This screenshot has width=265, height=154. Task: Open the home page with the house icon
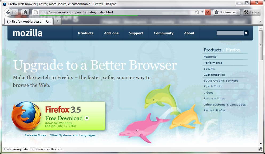[25, 12]
